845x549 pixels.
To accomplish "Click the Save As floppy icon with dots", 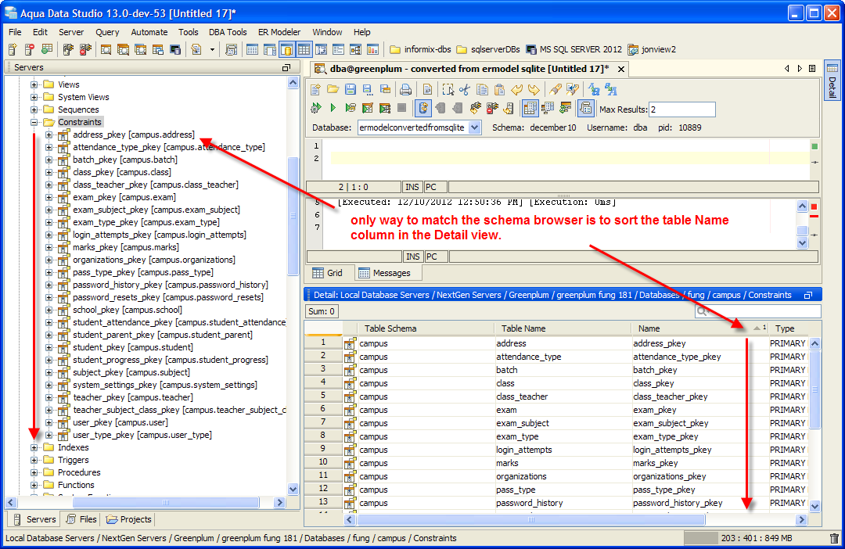I will (x=368, y=89).
